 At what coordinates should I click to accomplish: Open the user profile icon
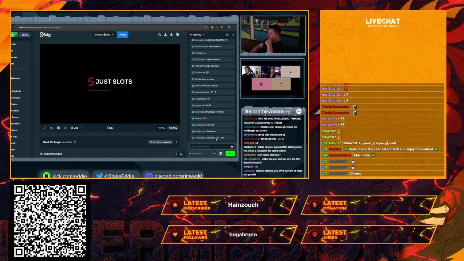165,35
